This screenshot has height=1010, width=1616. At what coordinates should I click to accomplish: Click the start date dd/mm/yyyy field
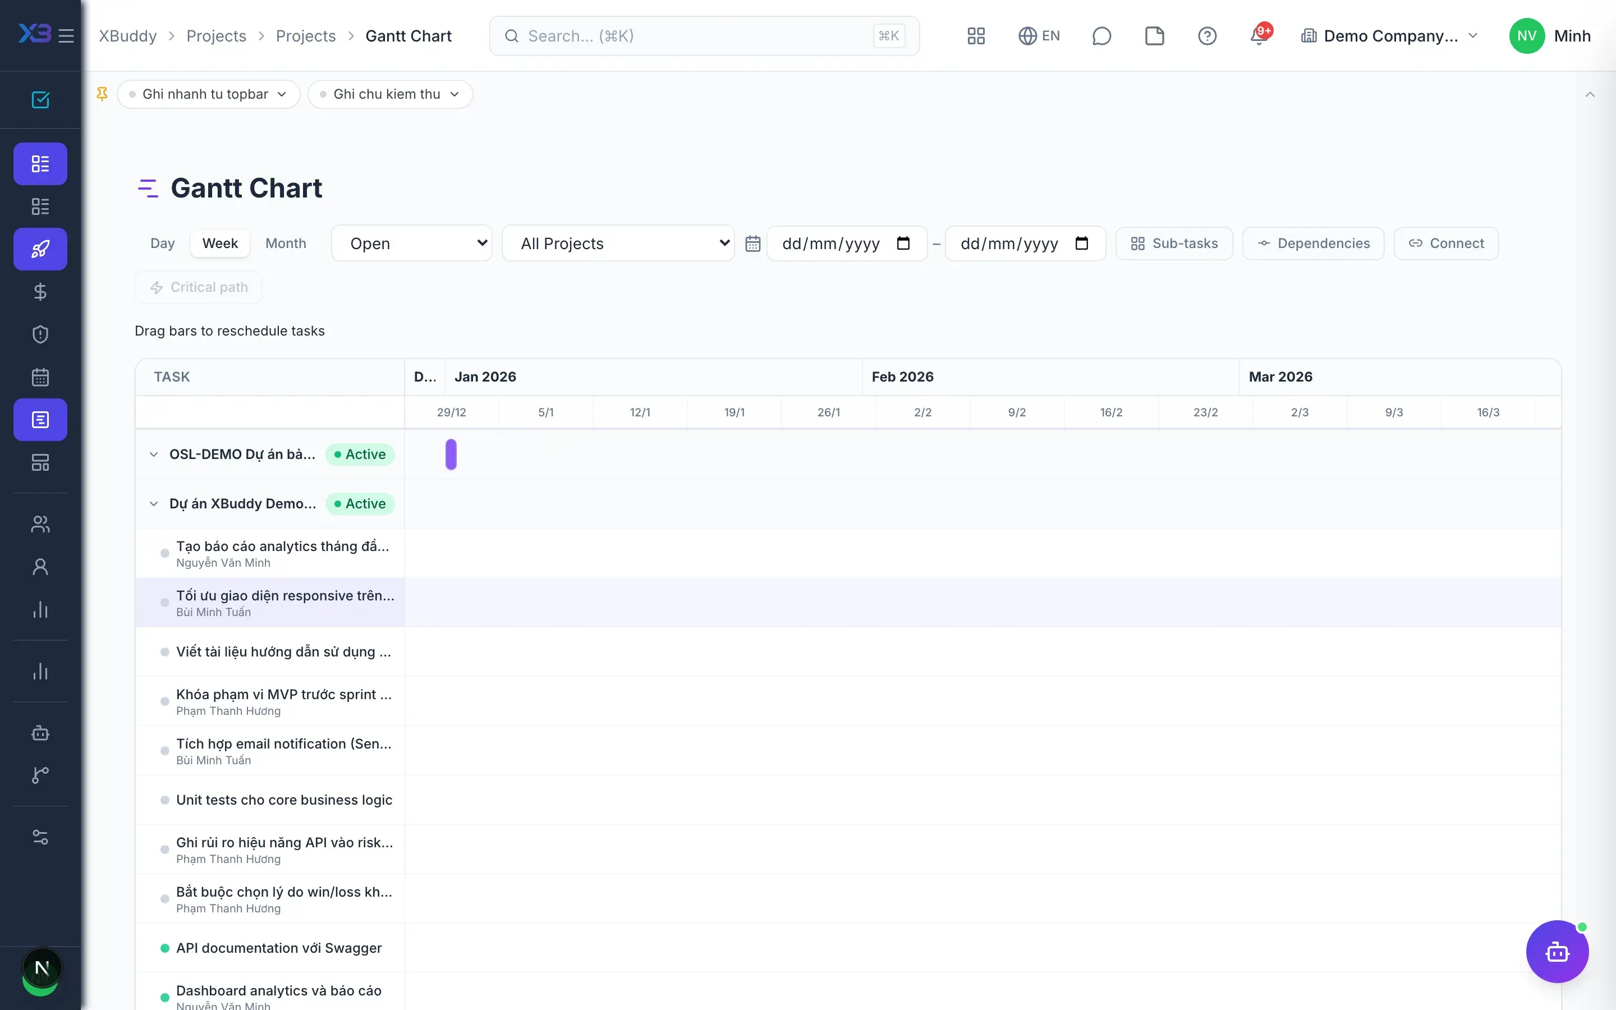(846, 244)
